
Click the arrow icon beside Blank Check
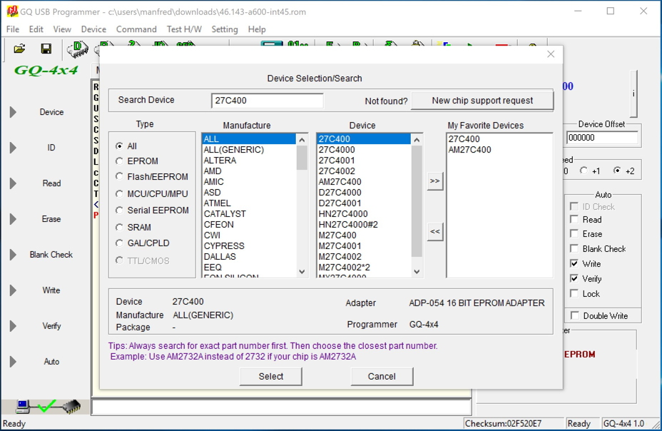point(13,255)
